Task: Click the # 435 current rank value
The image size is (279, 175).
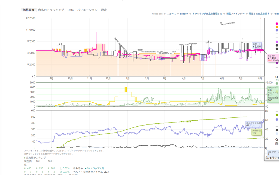Action: point(28,168)
